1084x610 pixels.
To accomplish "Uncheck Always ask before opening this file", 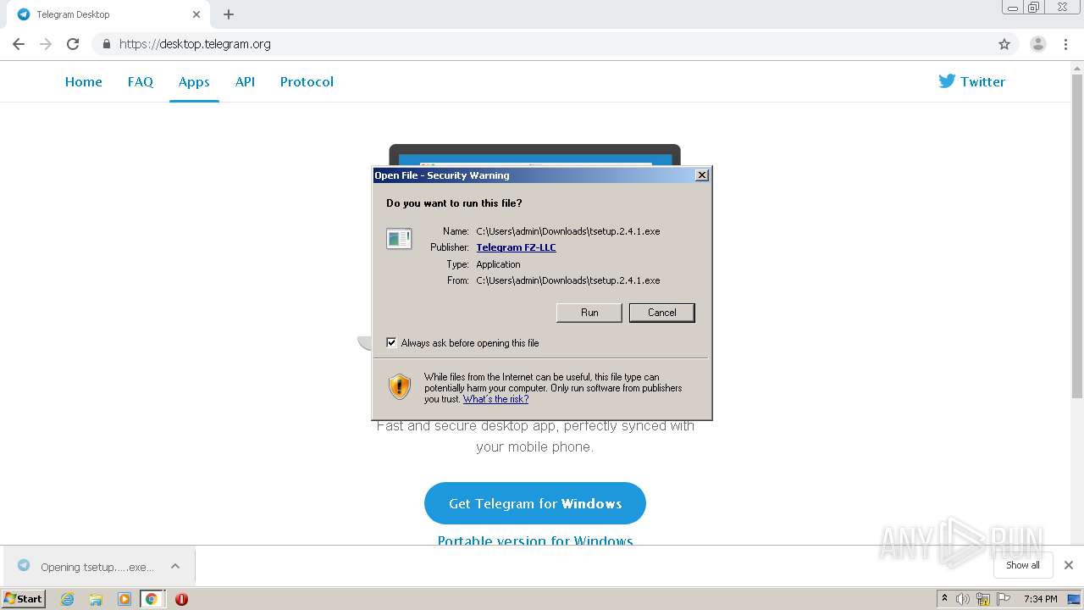I will [391, 342].
